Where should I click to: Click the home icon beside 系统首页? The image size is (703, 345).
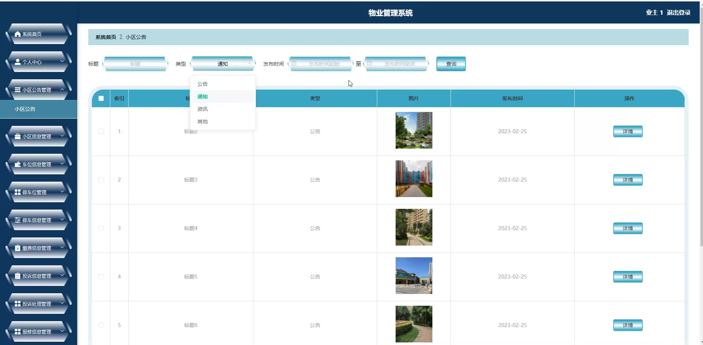pyautogui.click(x=17, y=34)
